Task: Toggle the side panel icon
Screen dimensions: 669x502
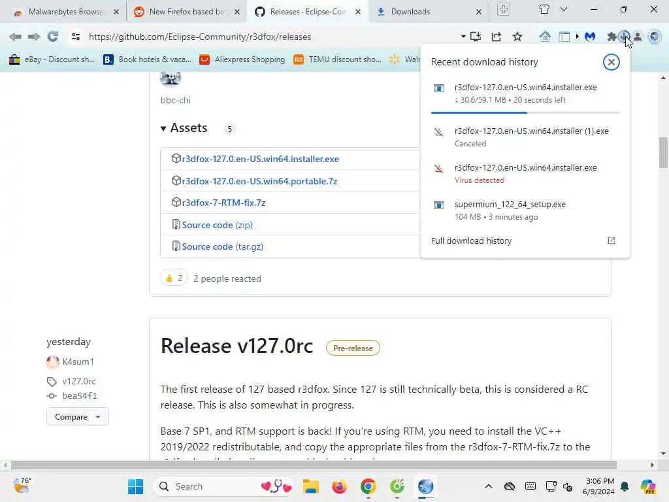Action: pyautogui.click(x=564, y=37)
